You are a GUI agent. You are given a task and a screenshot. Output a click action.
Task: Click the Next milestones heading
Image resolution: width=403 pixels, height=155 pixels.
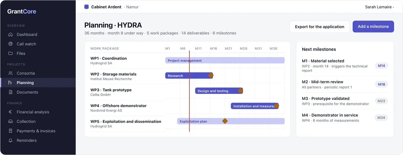click(x=319, y=49)
